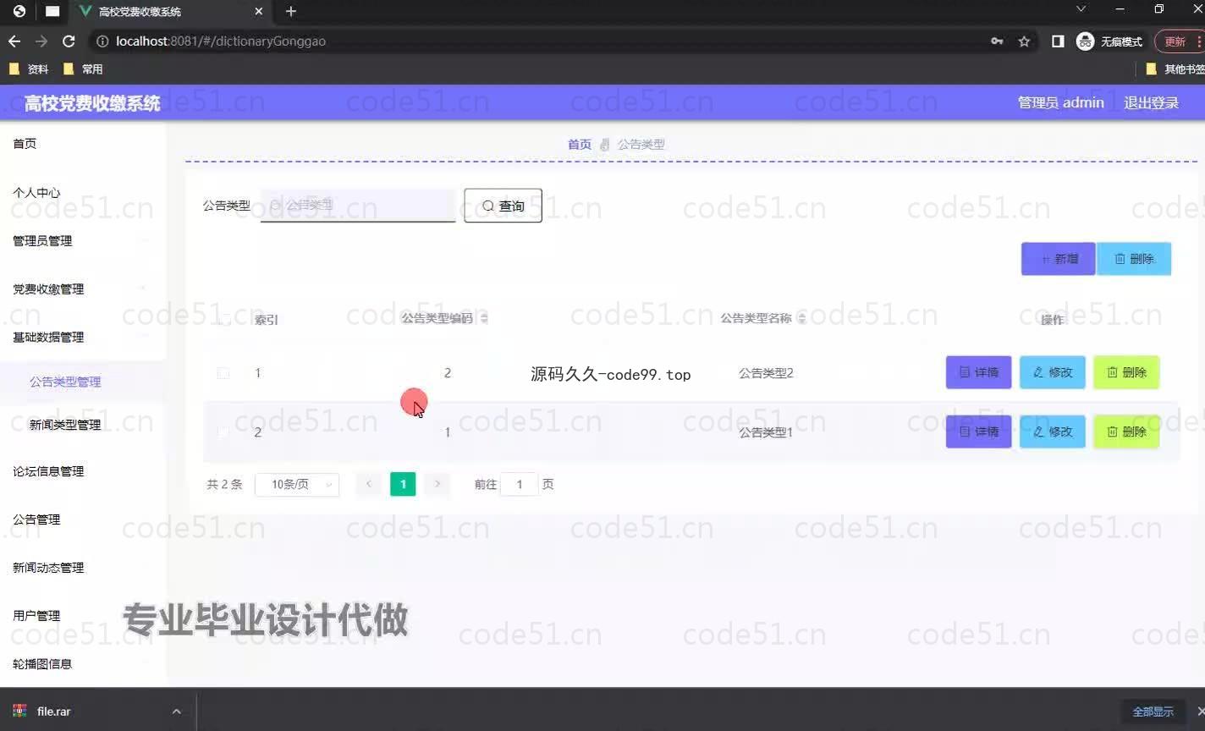1205x731 pixels.
Task: Select page number 1 in pagination
Action: [x=403, y=484]
